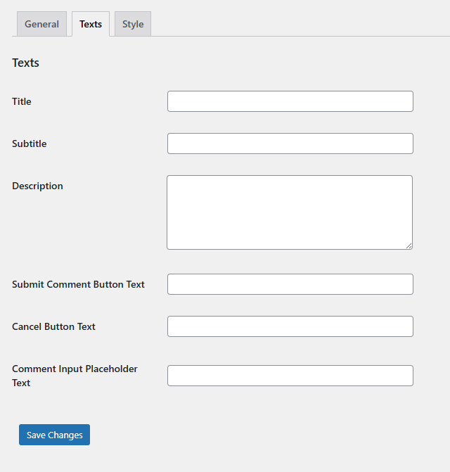Click the Title field label

click(x=22, y=101)
